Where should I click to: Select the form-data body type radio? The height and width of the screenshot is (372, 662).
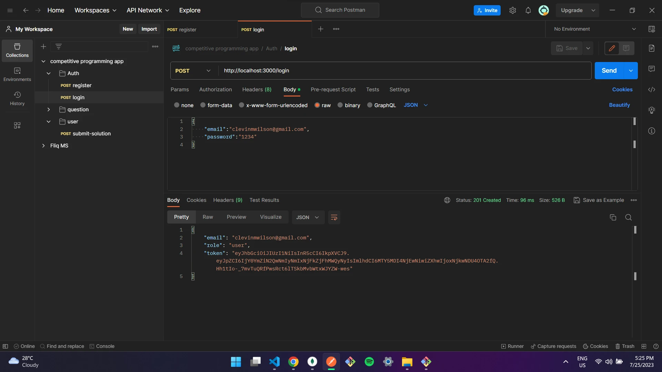click(203, 105)
